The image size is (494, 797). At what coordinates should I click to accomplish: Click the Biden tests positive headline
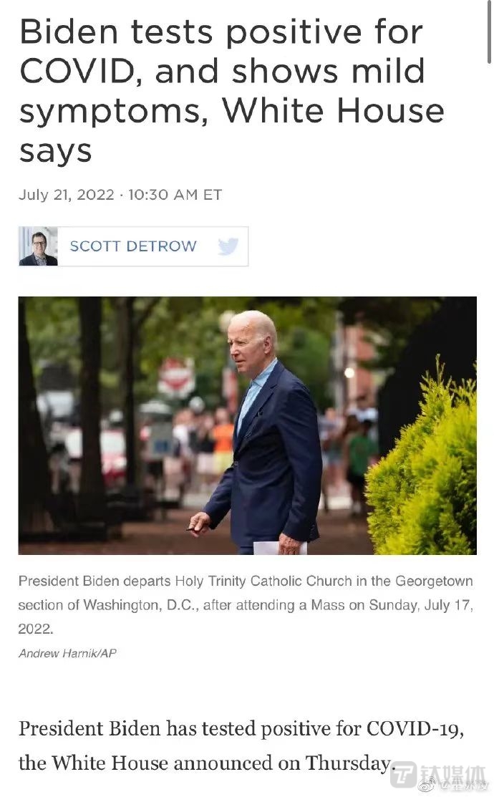pos(232,91)
